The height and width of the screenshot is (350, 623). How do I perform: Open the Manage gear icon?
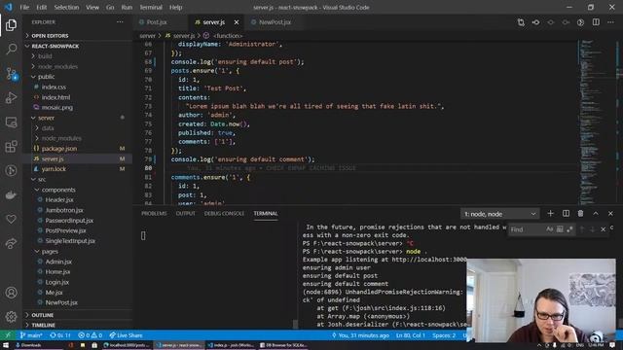pos(11,316)
